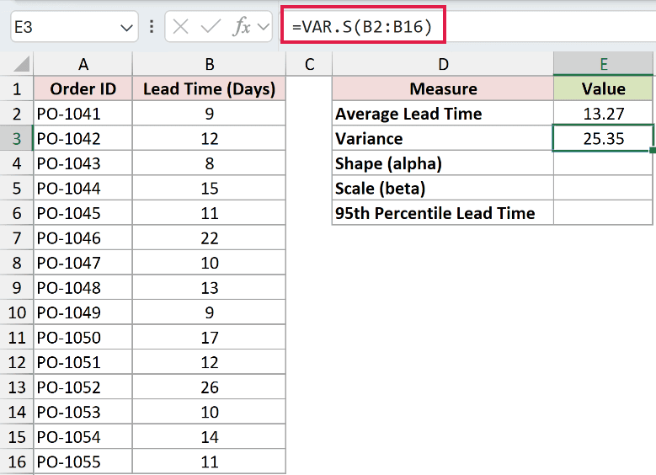
Task: Select cell PO-1048
Action: (x=83, y=288)
